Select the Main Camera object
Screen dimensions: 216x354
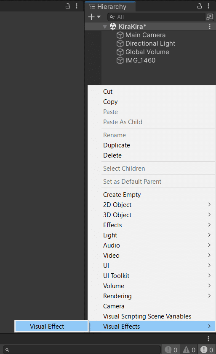[x=145, y=35]
